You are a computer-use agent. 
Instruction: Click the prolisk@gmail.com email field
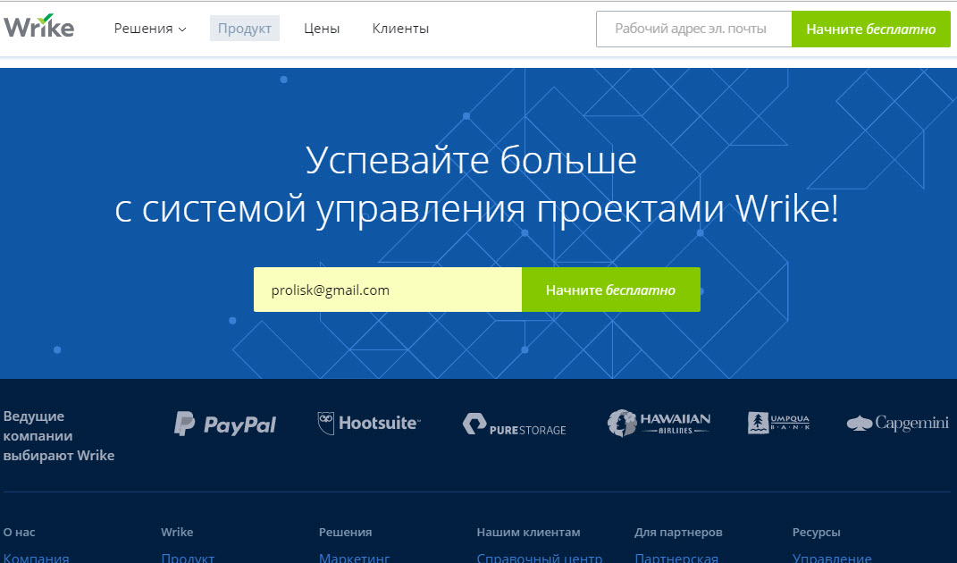pos(388,290)
